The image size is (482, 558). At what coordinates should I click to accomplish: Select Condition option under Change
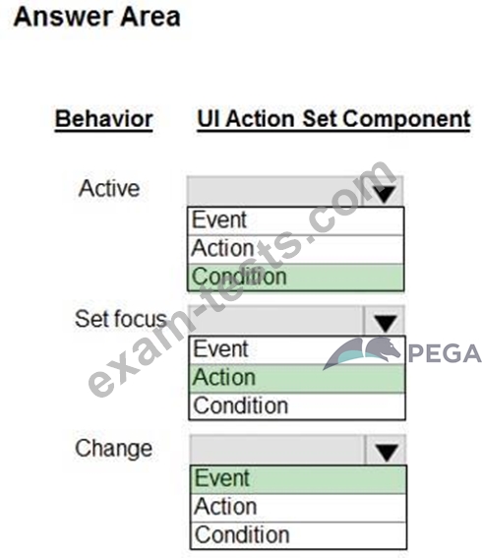click(x=298, y=536)
